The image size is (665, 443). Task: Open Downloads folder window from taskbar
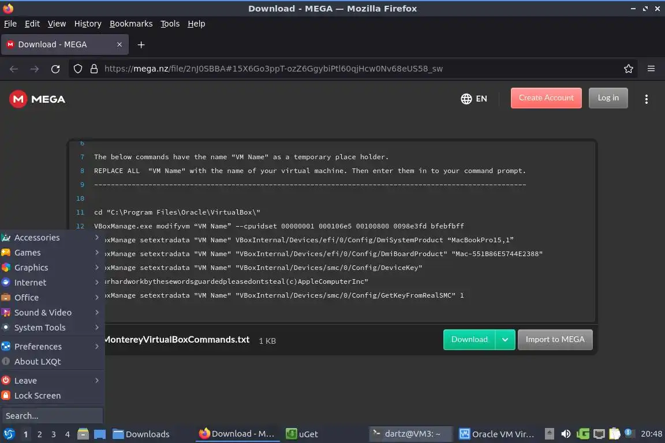tap(141, 434)
